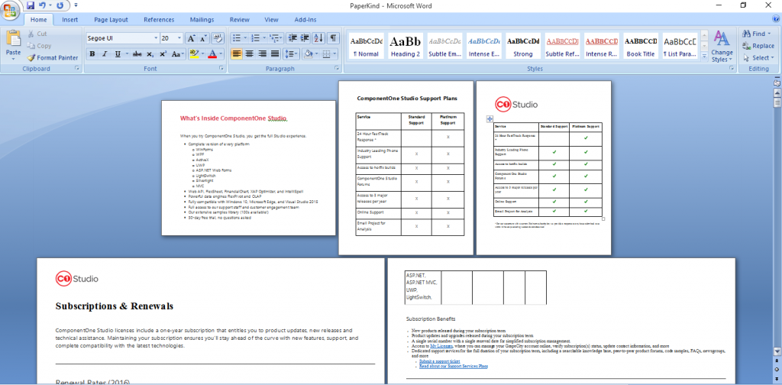Open the Review tab
The height and width of the screenshot is (385, 782).
(x=239, y=20)
